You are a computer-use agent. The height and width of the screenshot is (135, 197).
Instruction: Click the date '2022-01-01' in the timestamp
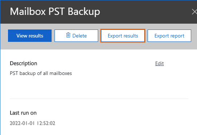(22, 123)
